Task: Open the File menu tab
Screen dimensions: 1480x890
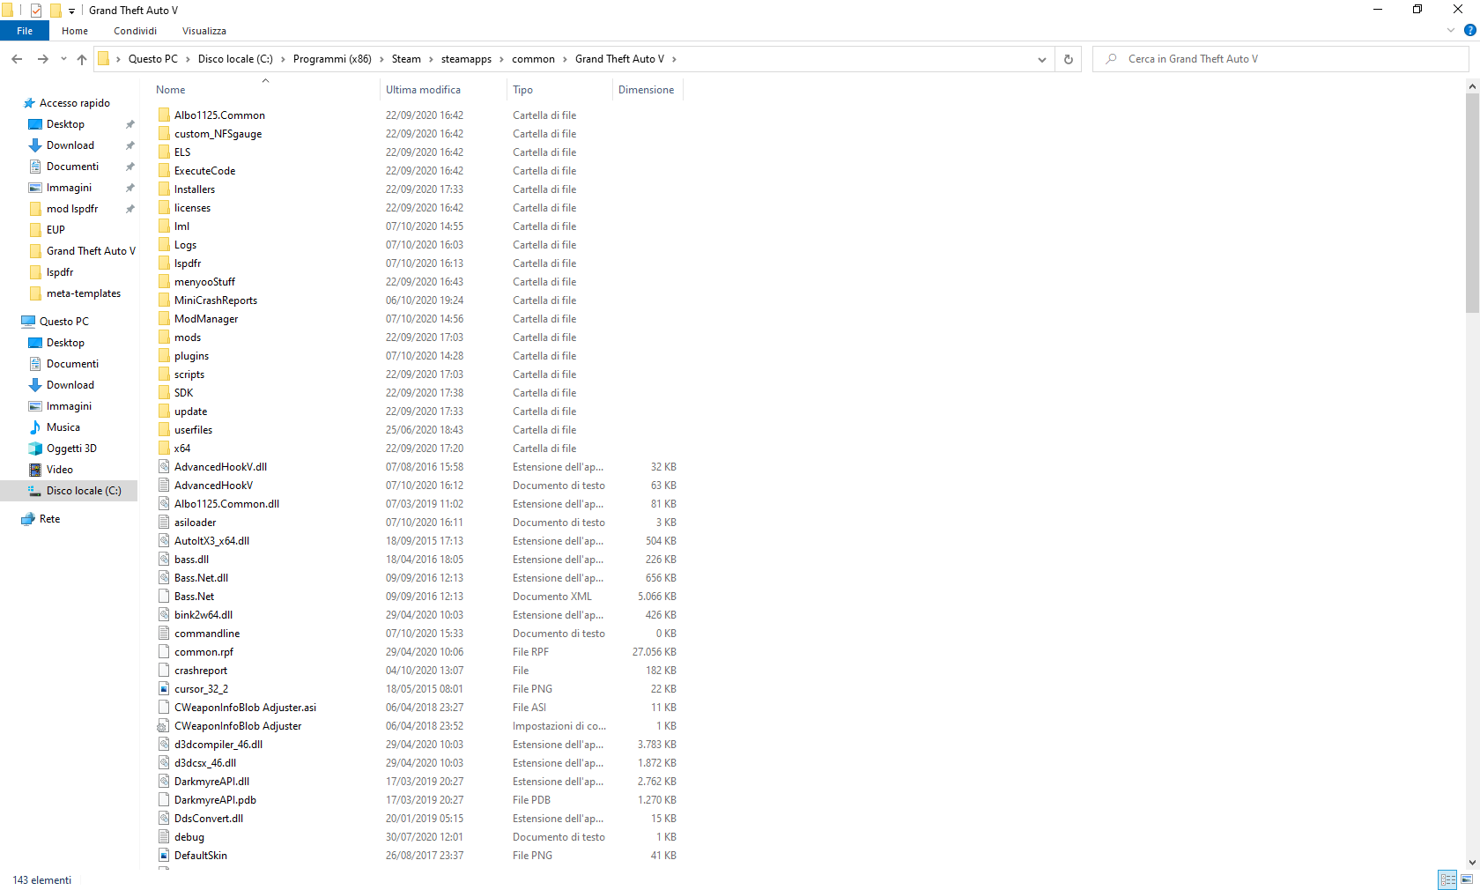Action: (25, 31)
